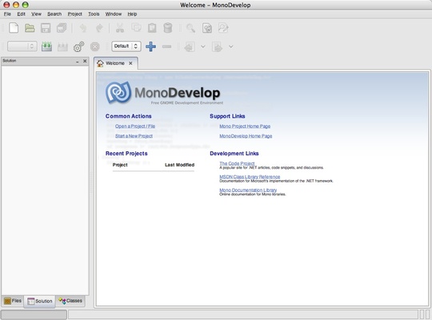Select the Welcome document tab
432x320 pixels.
coord(115,63)
